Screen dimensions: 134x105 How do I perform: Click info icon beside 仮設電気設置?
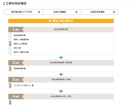click(25, 68)
